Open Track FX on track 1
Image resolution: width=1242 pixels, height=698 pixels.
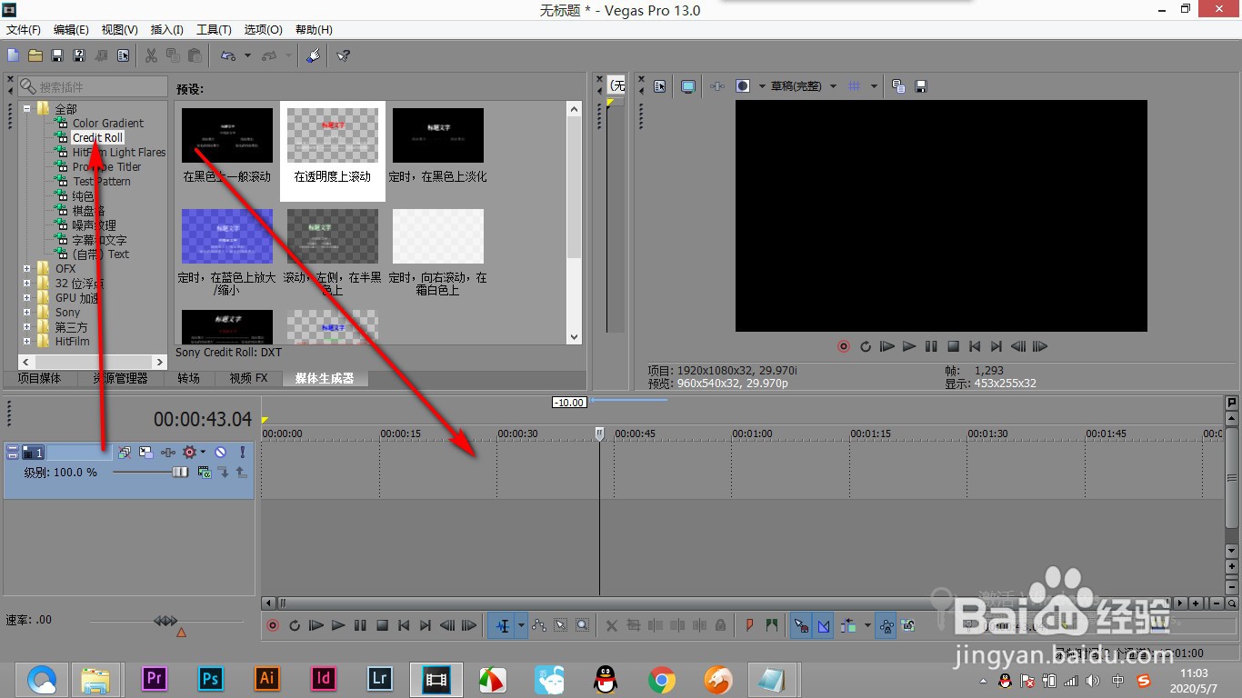[168, 452]
